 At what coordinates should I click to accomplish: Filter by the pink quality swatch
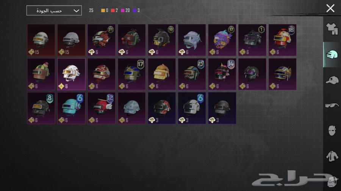pyautogui.click(x=123, y=11)
